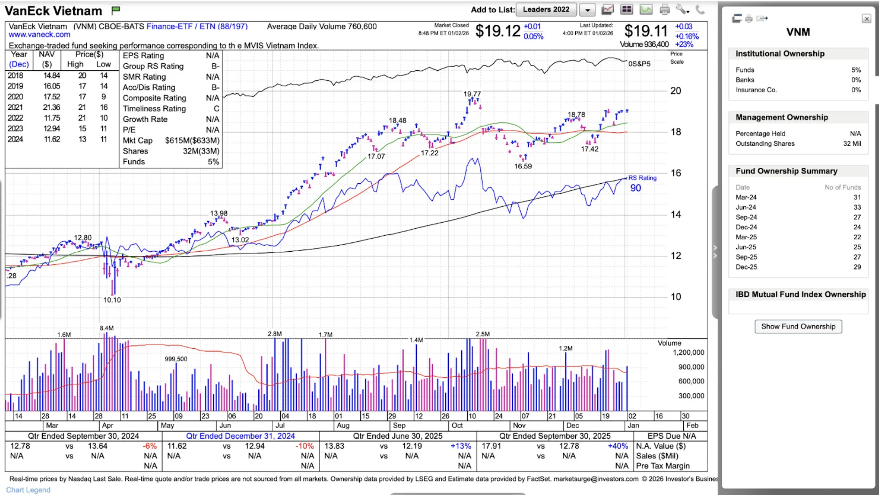Click the 18.78 price high label
Image resolution: width=879 pixels, height=495 pixels.
576,115
